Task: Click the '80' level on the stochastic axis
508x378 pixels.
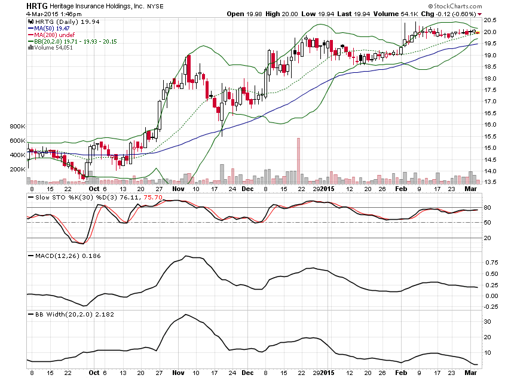Action: pos(487,208)
